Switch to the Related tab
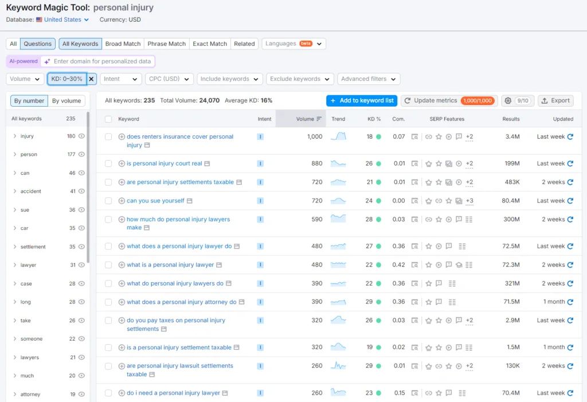This screenshot has height=402, width=587. pyautogui.click(x=244, y=44)
